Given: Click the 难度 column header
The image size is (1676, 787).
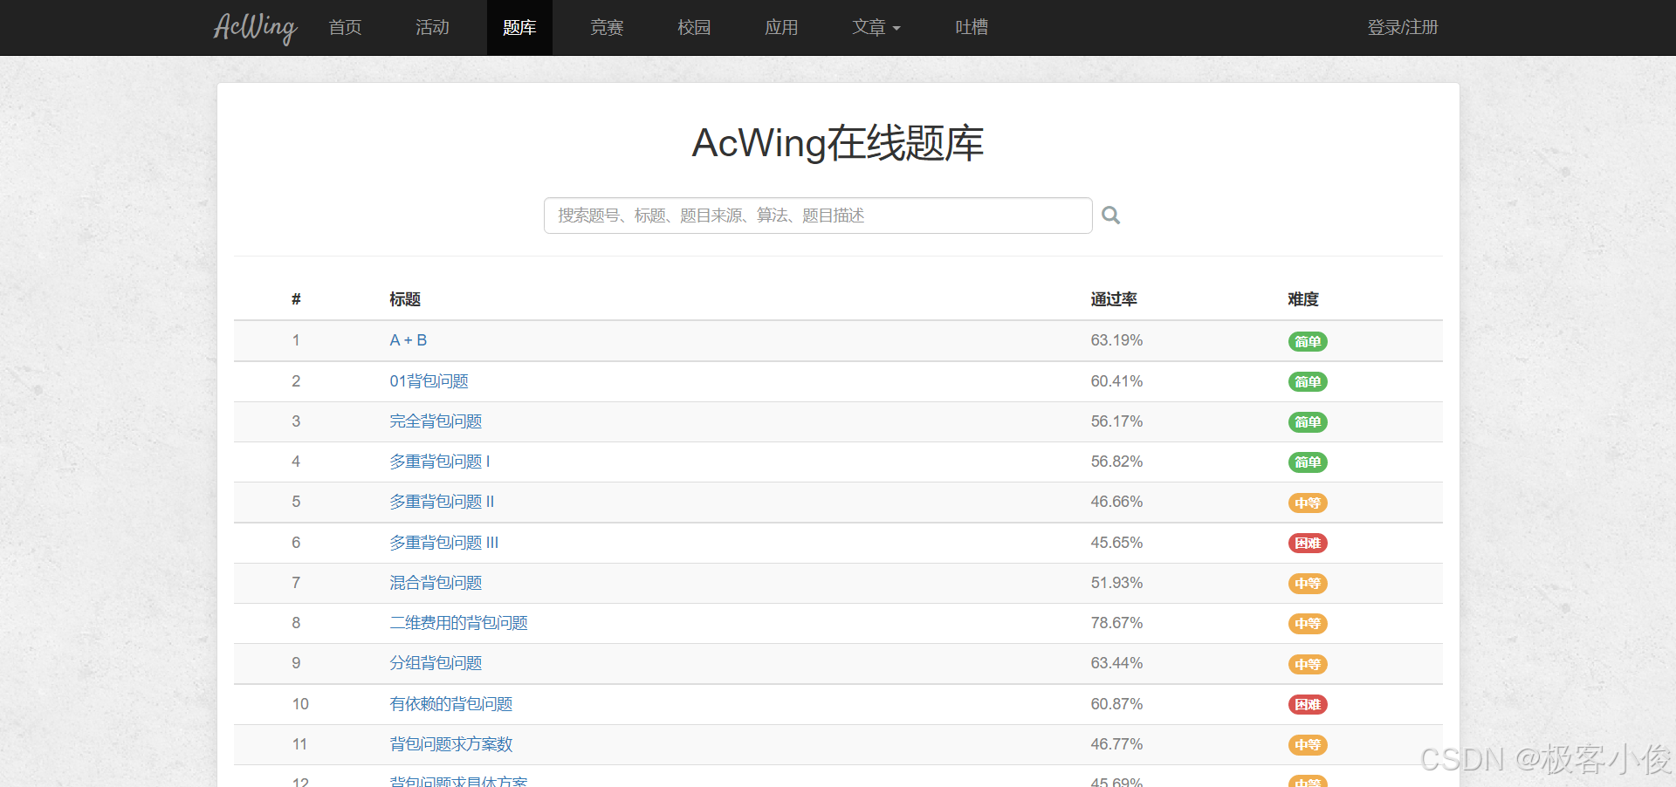Looking at the screenshot, I should click(1303, 299).
